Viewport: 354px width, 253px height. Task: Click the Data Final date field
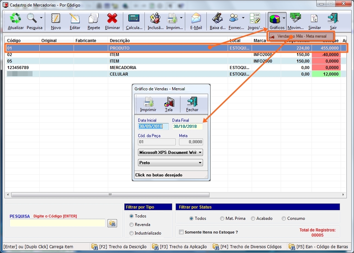187,126
